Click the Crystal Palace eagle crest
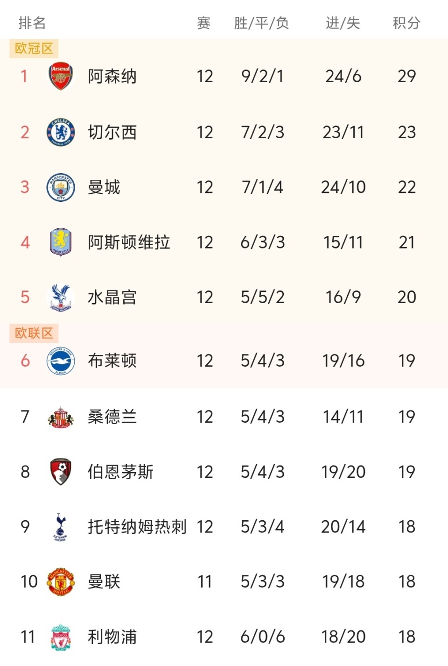 pos(61,297)
